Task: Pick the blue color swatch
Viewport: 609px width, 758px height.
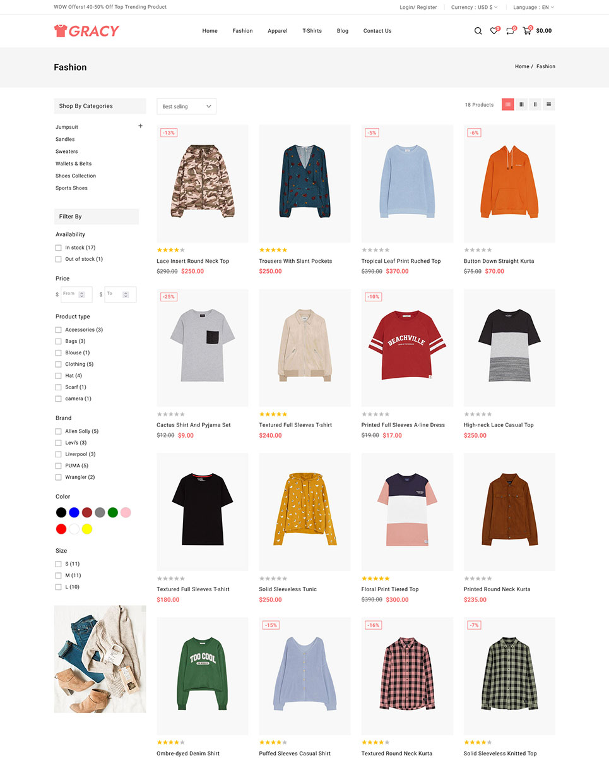Action: point(74,512)
